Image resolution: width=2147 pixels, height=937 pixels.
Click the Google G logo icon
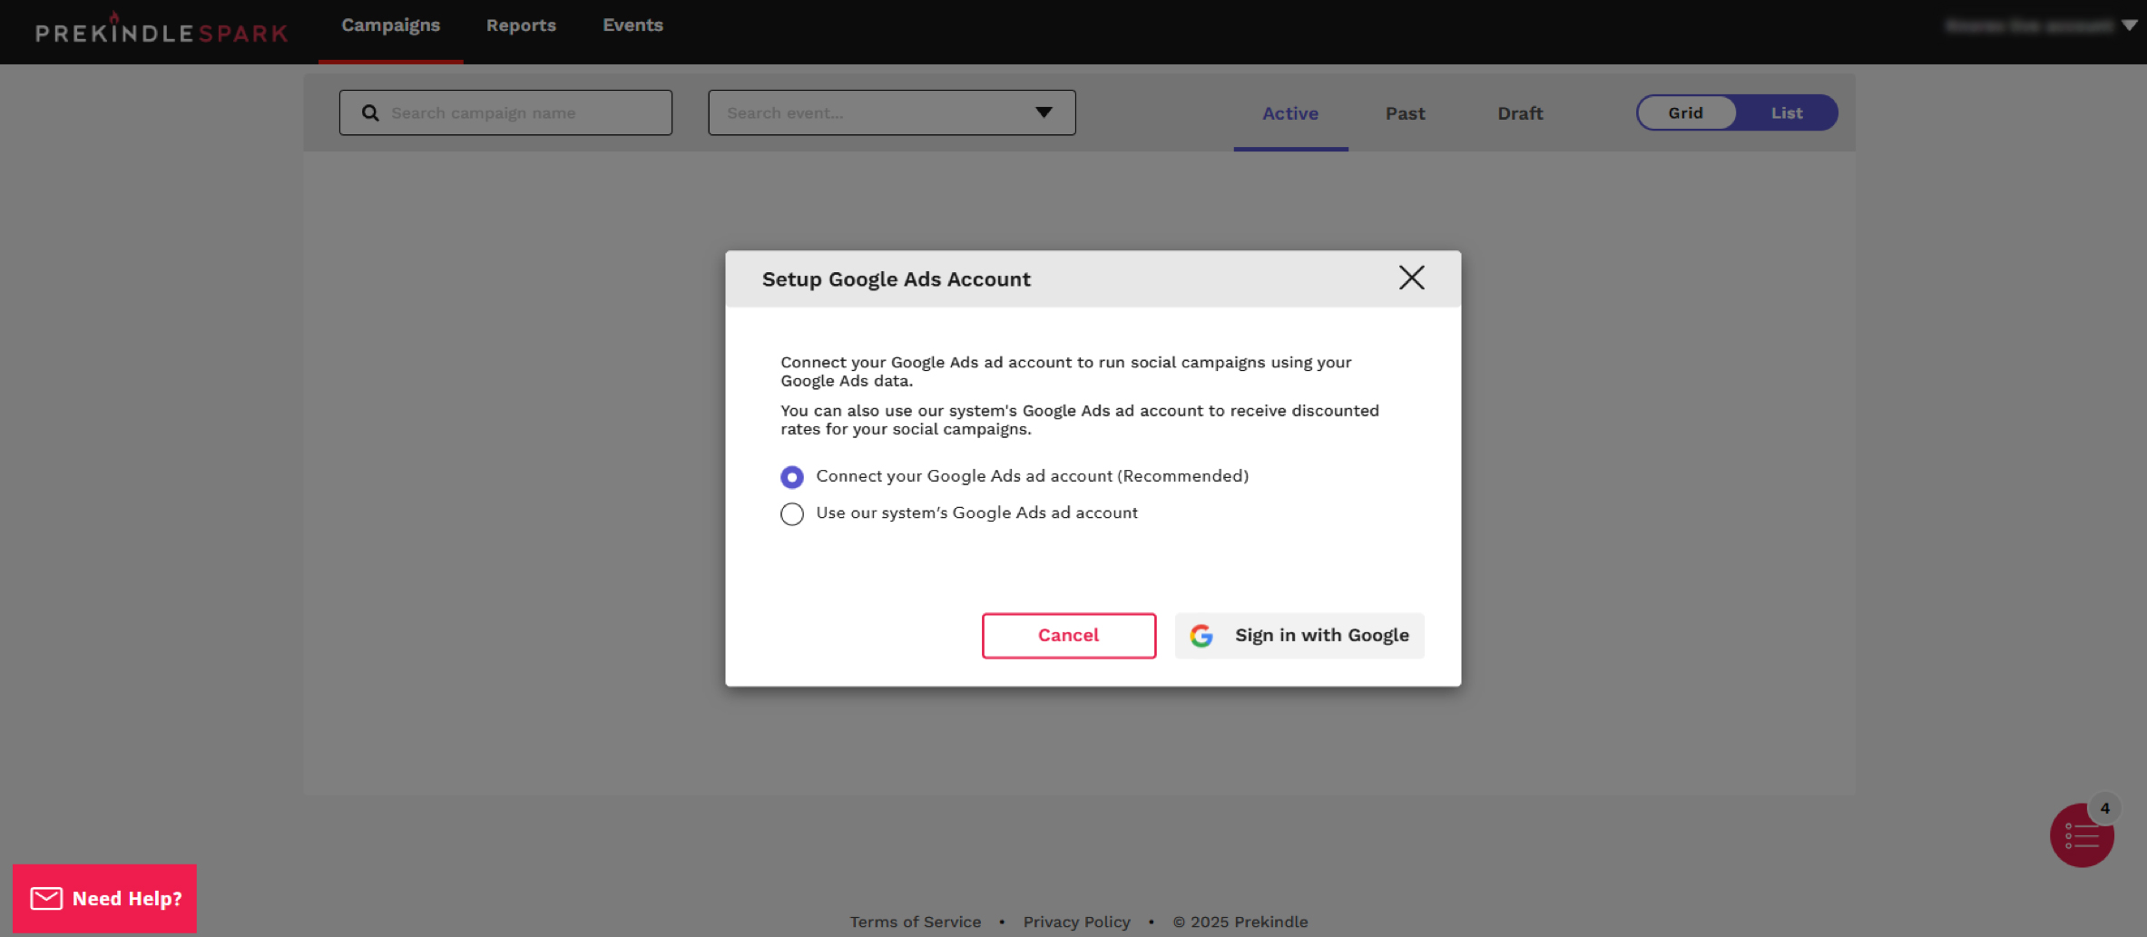(1201, 636)
